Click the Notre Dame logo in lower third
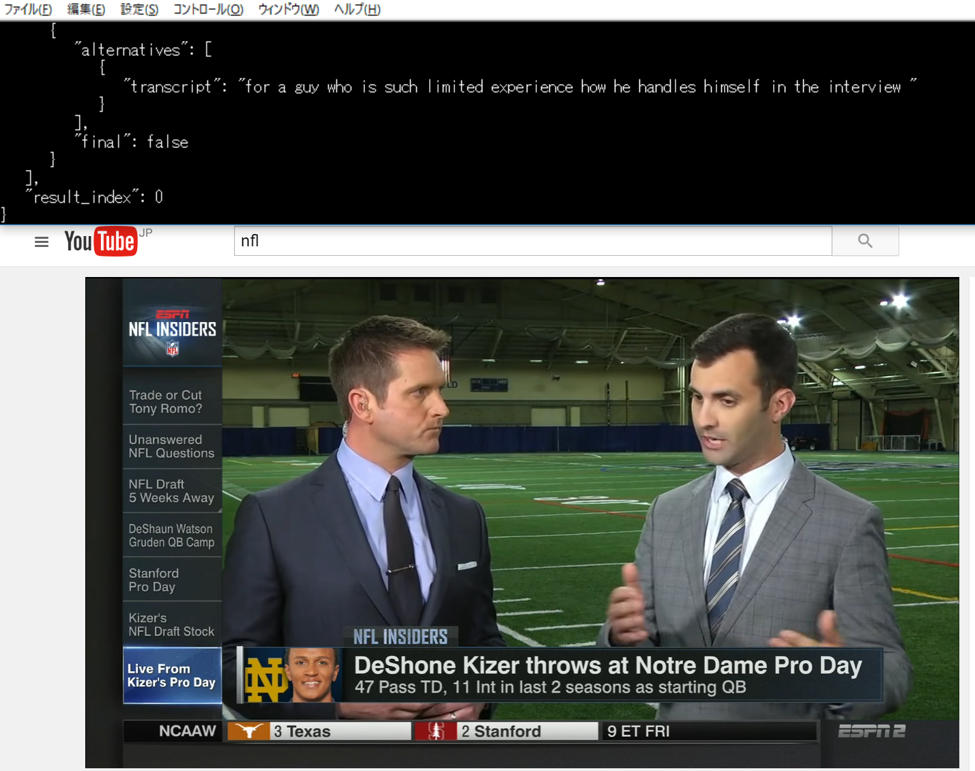 point(267,680)
